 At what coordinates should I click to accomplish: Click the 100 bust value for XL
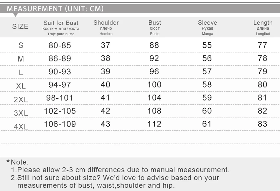(x=154, y=85)
